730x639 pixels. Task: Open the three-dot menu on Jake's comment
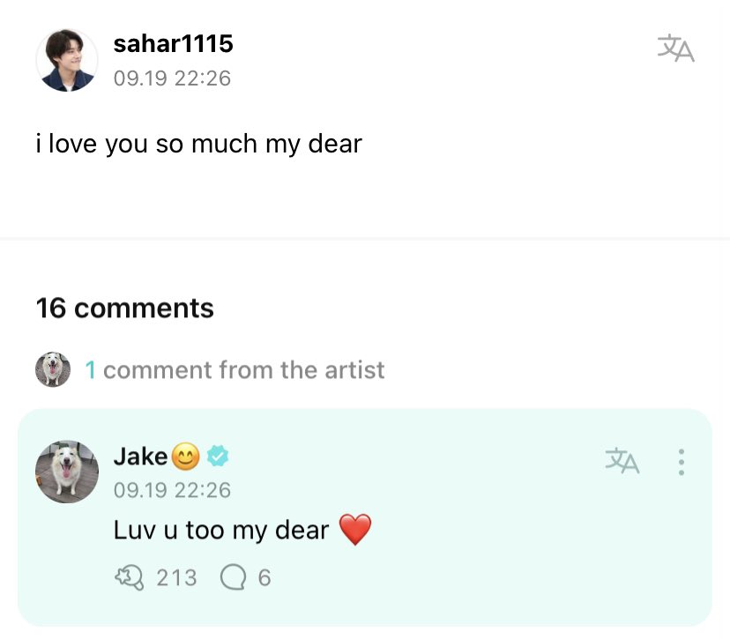pos(682,462)
